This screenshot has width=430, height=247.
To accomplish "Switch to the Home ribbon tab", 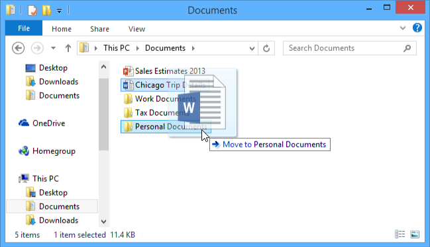I will 62,28.
